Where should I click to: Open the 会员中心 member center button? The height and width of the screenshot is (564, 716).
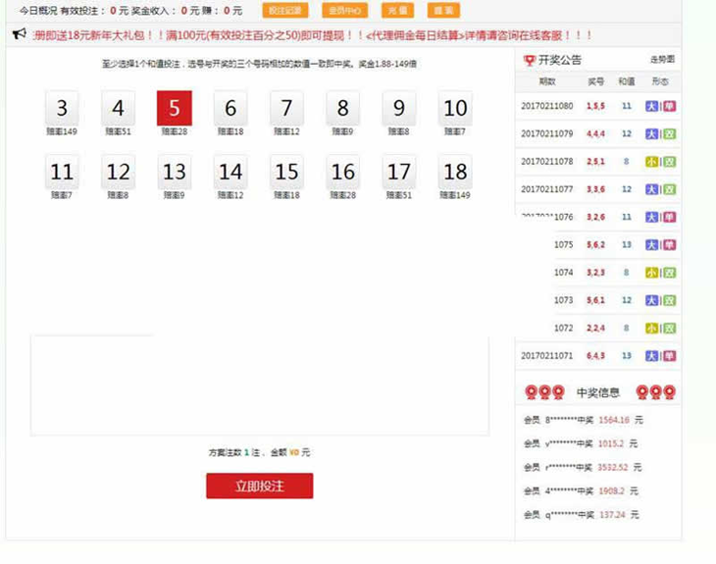(344, 11)
